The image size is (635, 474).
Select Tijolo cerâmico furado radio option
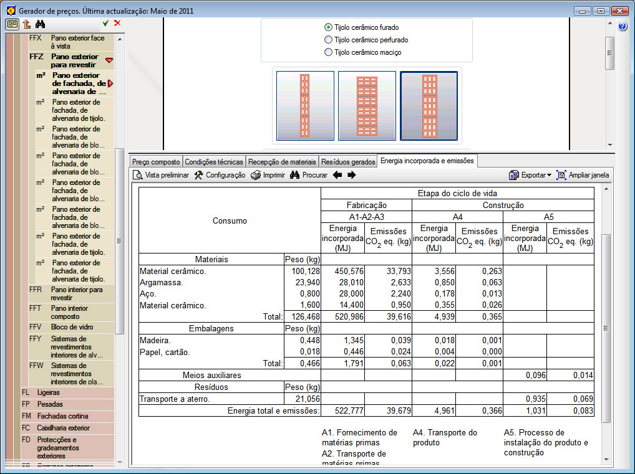coord(329,27)
